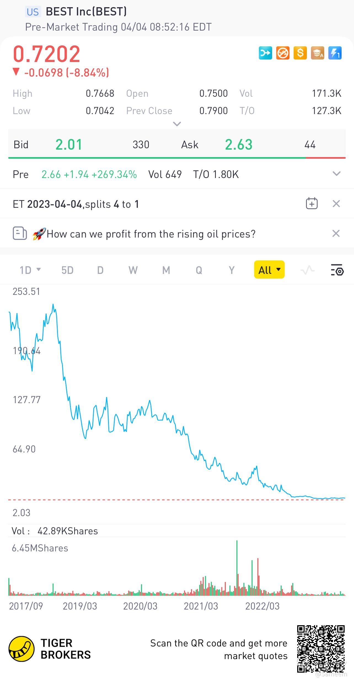Screen dimensions: 354x682
Task: Toggle the chart indicator wave icon
Action: (x=307, y=270)
